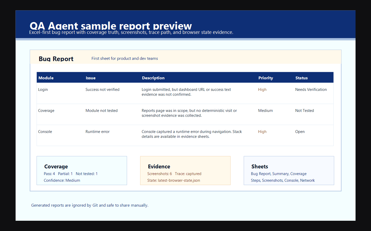Click the 'Open' status cell

click(x=300, y=132)
